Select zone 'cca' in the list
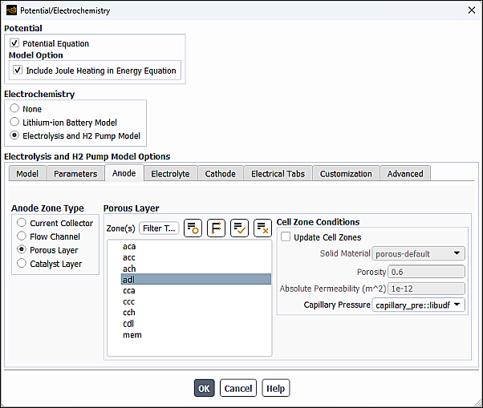Screen dimensions: 483x408 (196, 290)
